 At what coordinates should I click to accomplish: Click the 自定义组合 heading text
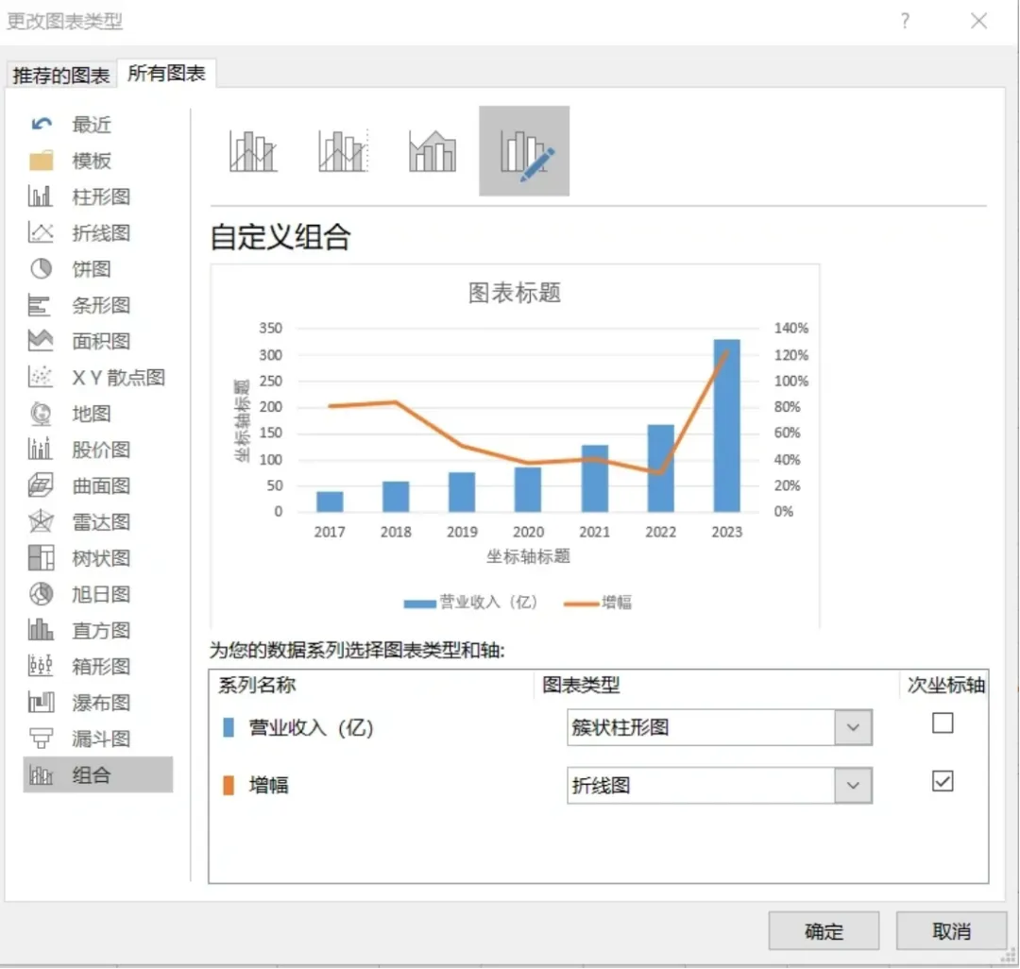280,237
